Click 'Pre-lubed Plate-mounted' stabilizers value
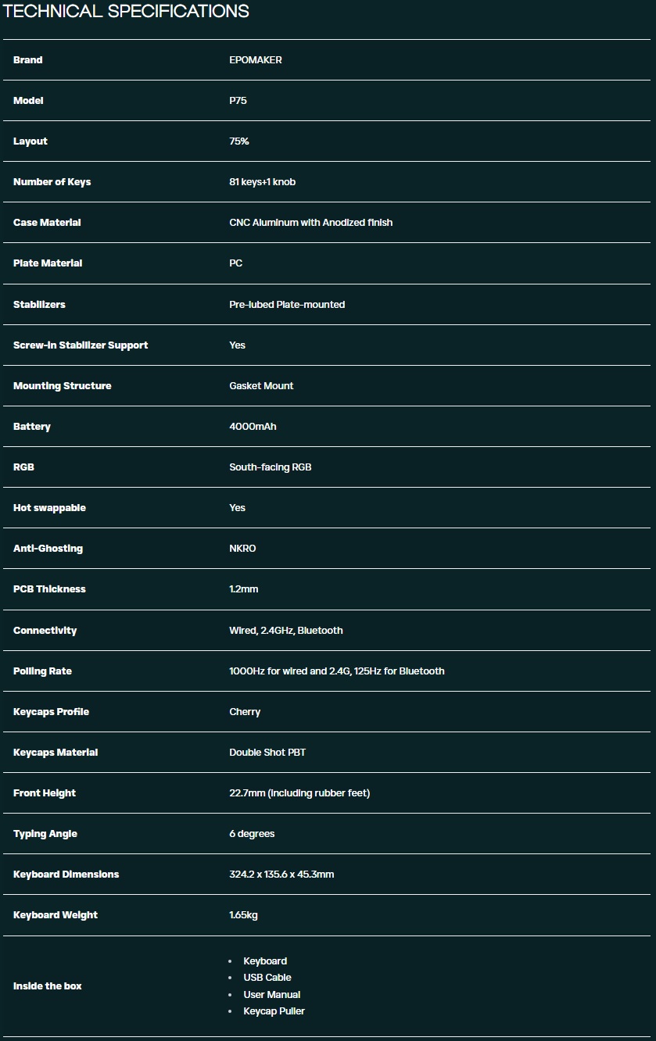 point(287,304)
